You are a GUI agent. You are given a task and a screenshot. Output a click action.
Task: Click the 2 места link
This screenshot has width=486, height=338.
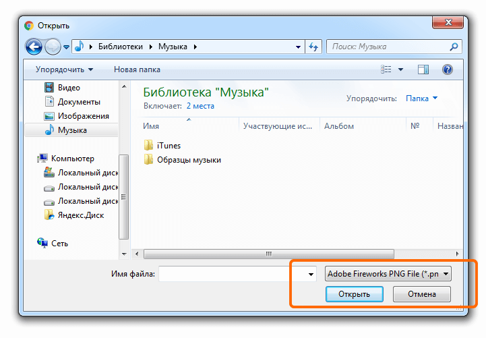point(200,106)
